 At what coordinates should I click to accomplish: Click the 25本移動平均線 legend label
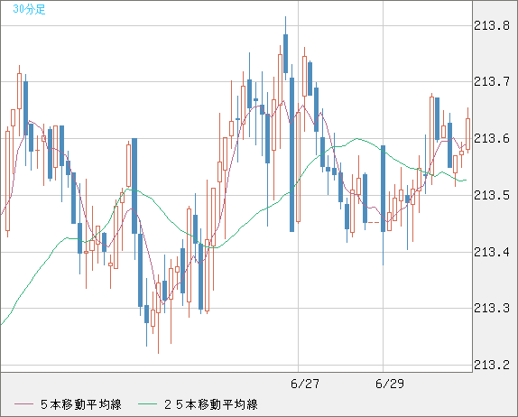211,404
